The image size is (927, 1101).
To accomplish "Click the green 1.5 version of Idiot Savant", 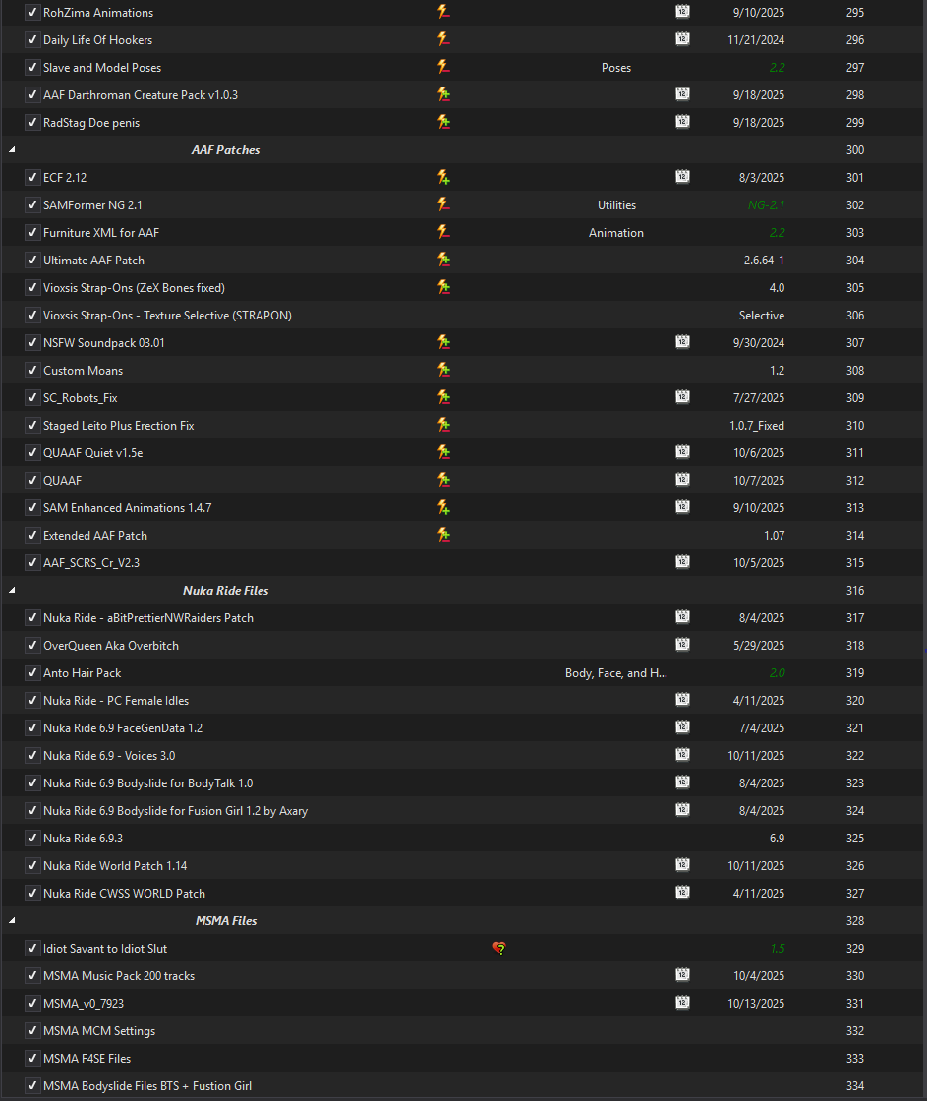I will click(x=778, y=948).
